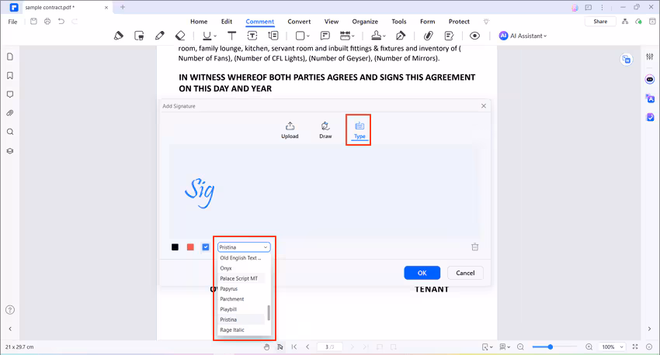Screen dimensions: 660x355
Task: Open the Layers panel in left sidebar
Action: click(10, 151)
